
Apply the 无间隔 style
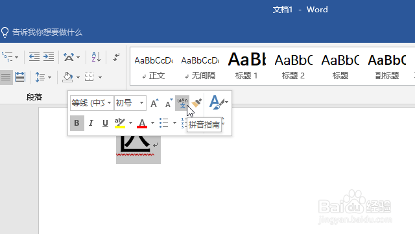pos(200,66)
